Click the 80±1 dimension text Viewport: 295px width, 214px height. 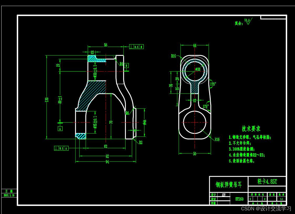click(x=60, y=100)
